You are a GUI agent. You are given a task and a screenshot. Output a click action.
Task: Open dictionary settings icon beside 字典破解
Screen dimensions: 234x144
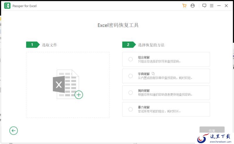(x=153, y=74)
